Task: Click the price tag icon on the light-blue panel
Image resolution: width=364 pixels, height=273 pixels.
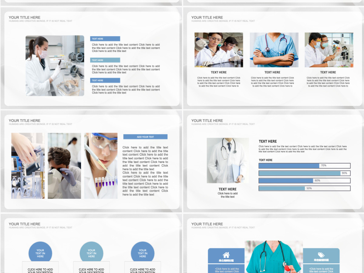Action: click(321, 255)
